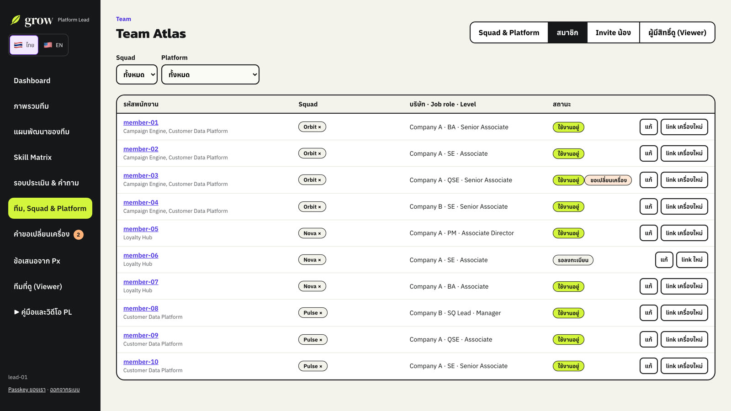Screen dimensions: 731x411
Task: Open รอบประเมิน & คำถาม in the sidebar
Action: [50, 183]
